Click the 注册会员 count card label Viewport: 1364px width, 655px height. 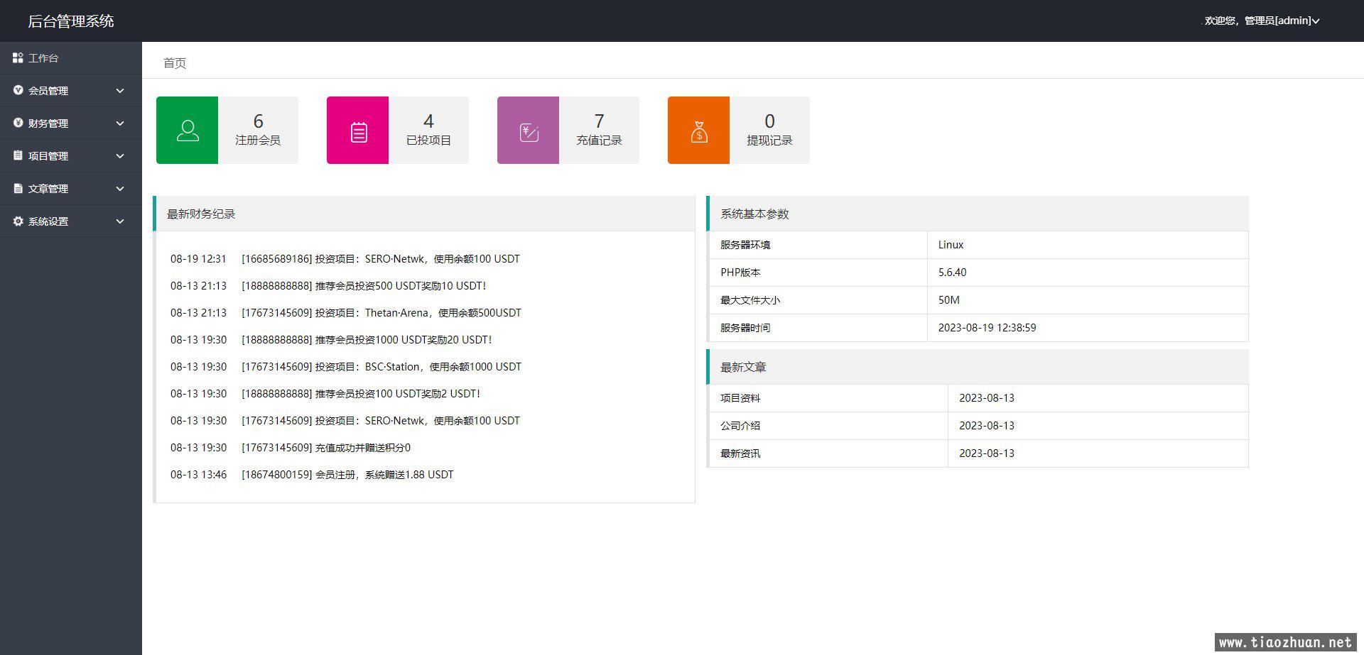(x=258, y=141)
